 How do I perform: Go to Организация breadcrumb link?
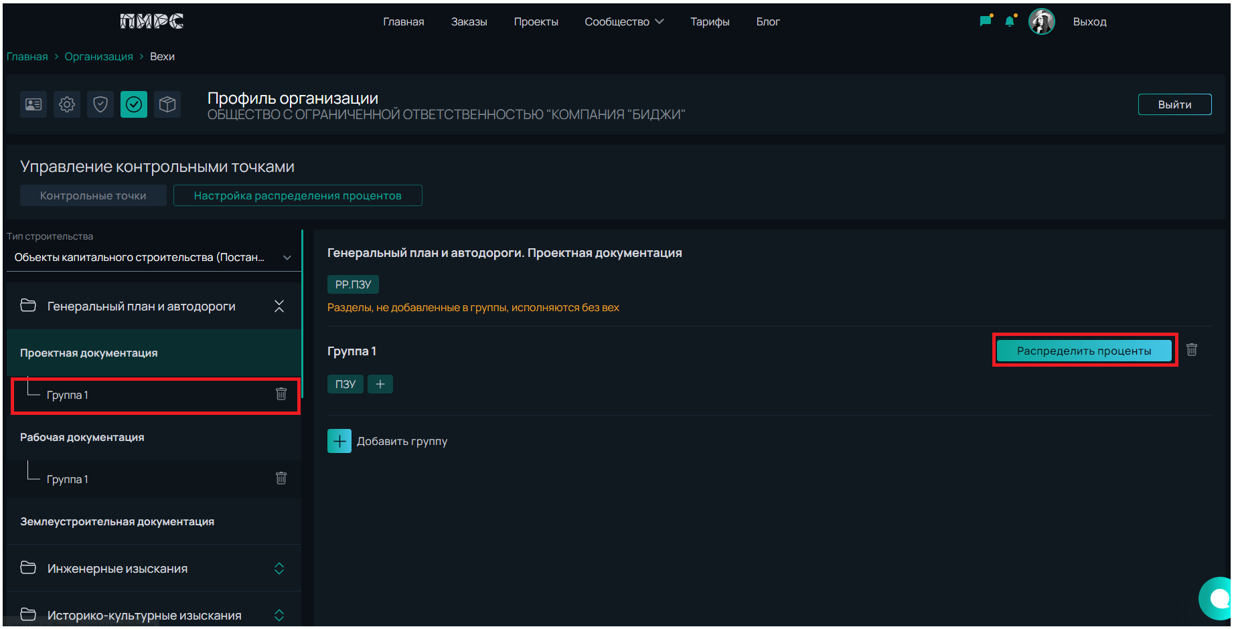tap(98, 57)
